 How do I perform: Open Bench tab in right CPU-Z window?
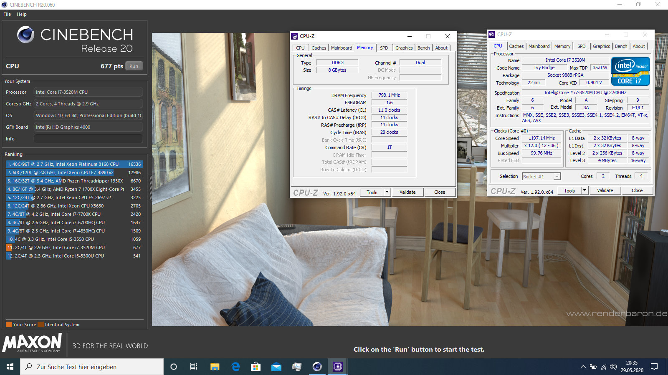point(621,46)
